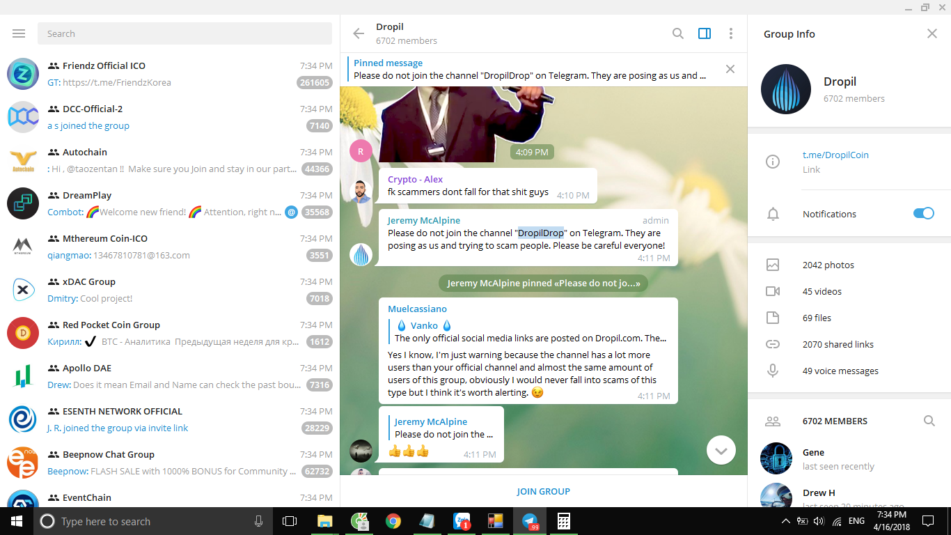Click the Dropil avatar beside Jeremy's message
Viewport: 951px width, 535px height.
point(361,255)
